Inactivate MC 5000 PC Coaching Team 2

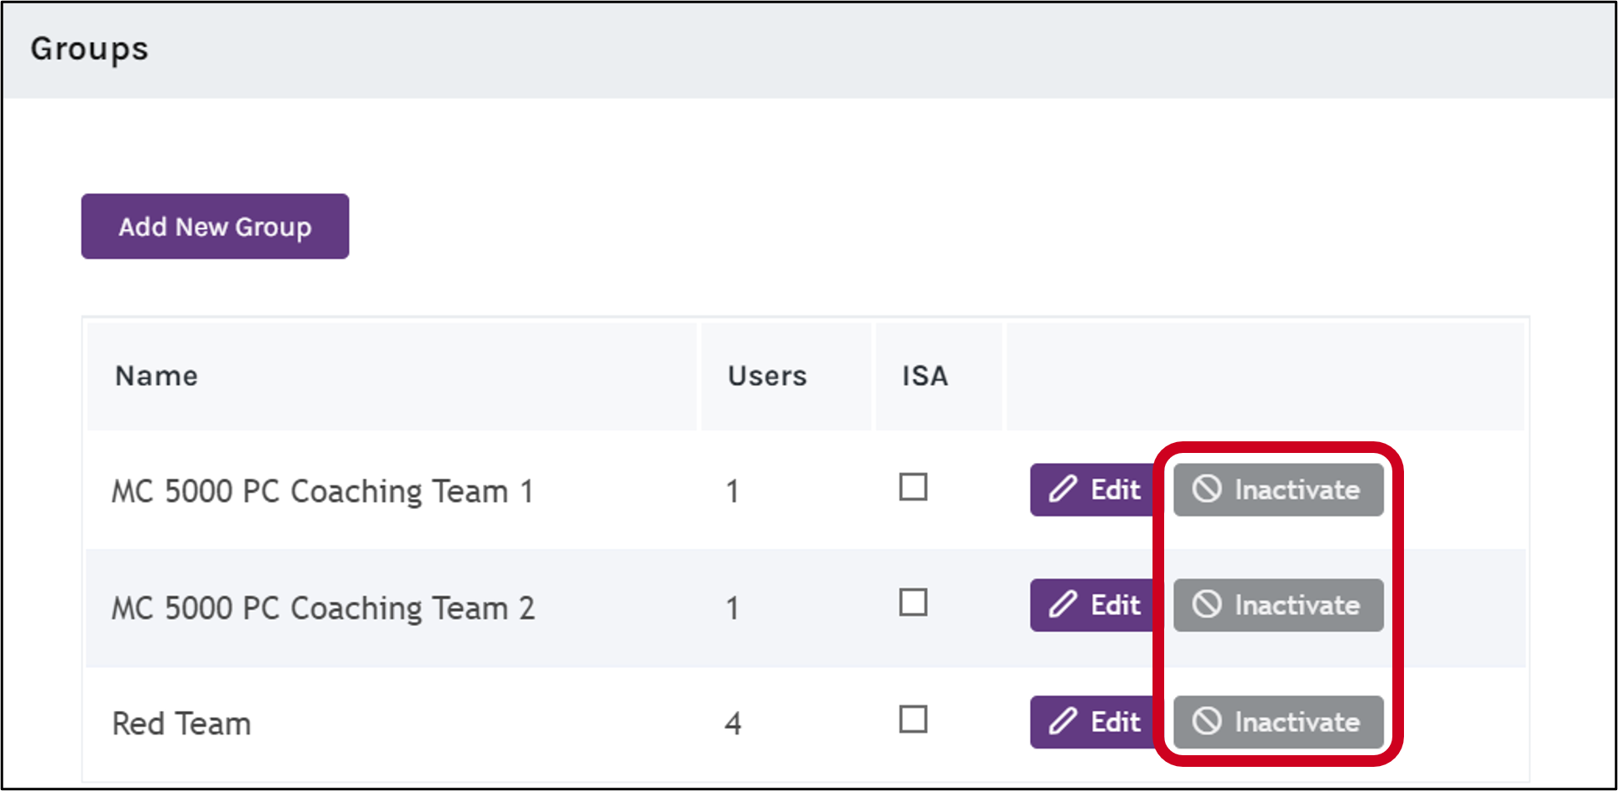coord(1278,605)
